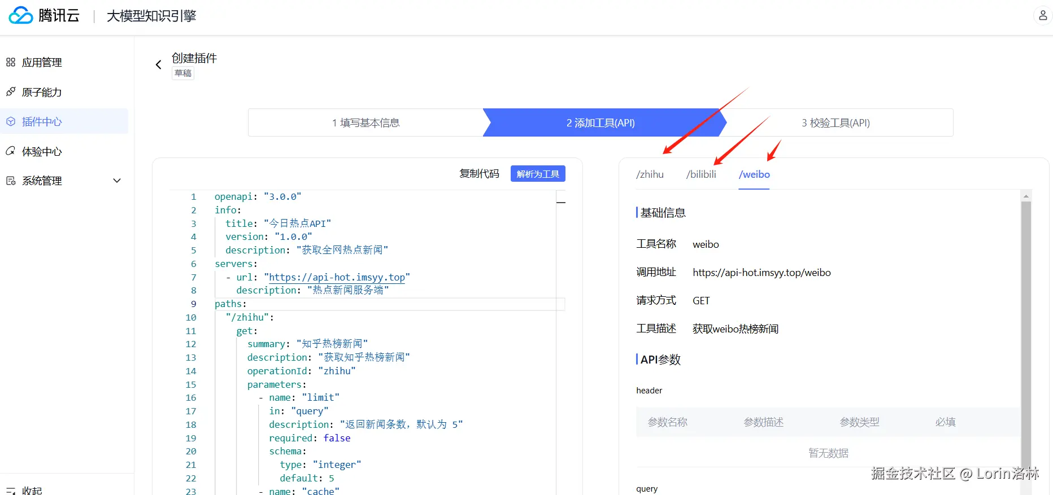Click the 参数描述 column header
This screenshot has height=495, width=1053.
pos(764,422)
